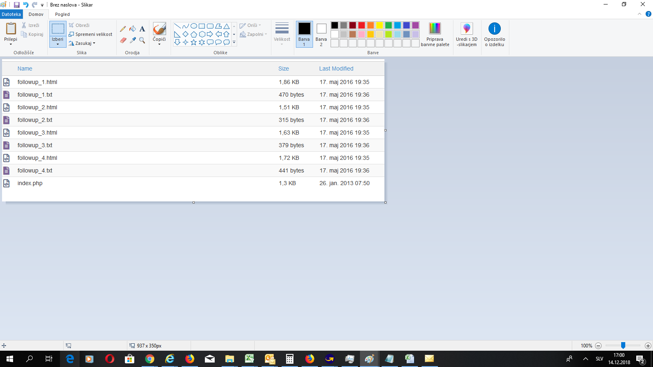653x367 pixels.
Task: Select the Pencil tool
Action: click(x=123, y=29)
